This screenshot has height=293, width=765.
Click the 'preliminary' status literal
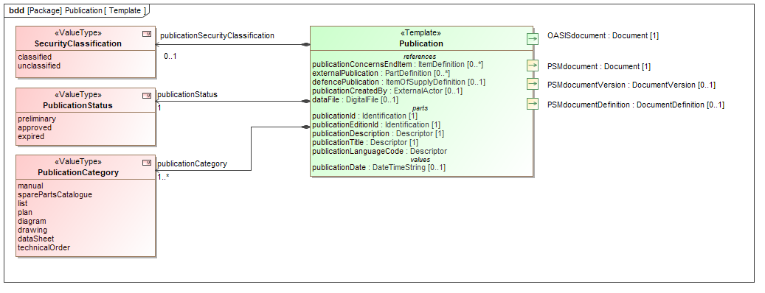tap(37, 119)
